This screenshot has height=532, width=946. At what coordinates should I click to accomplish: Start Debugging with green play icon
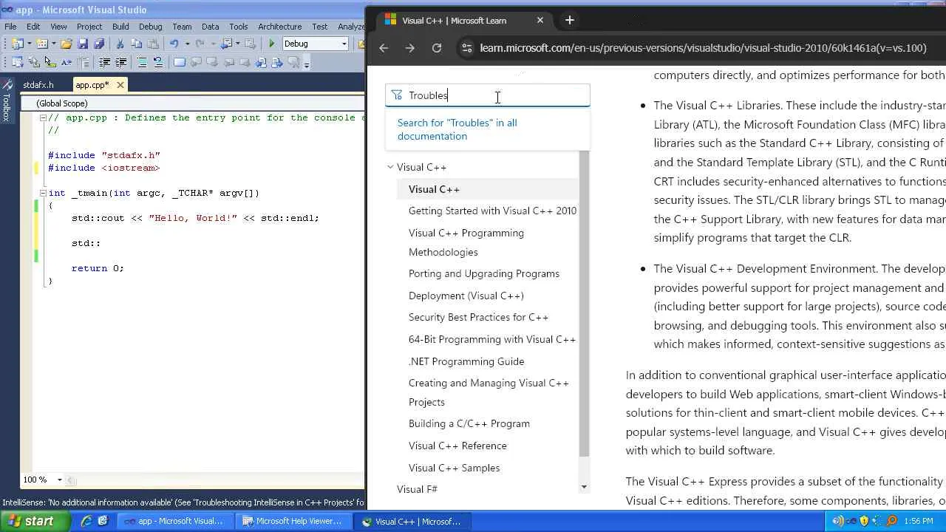click(x=272, y=44)
